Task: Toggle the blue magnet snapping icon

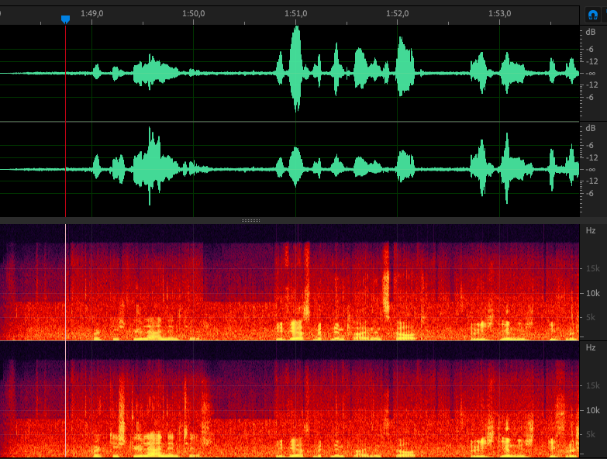Action: pyautogui.click(x=593, y=14)
